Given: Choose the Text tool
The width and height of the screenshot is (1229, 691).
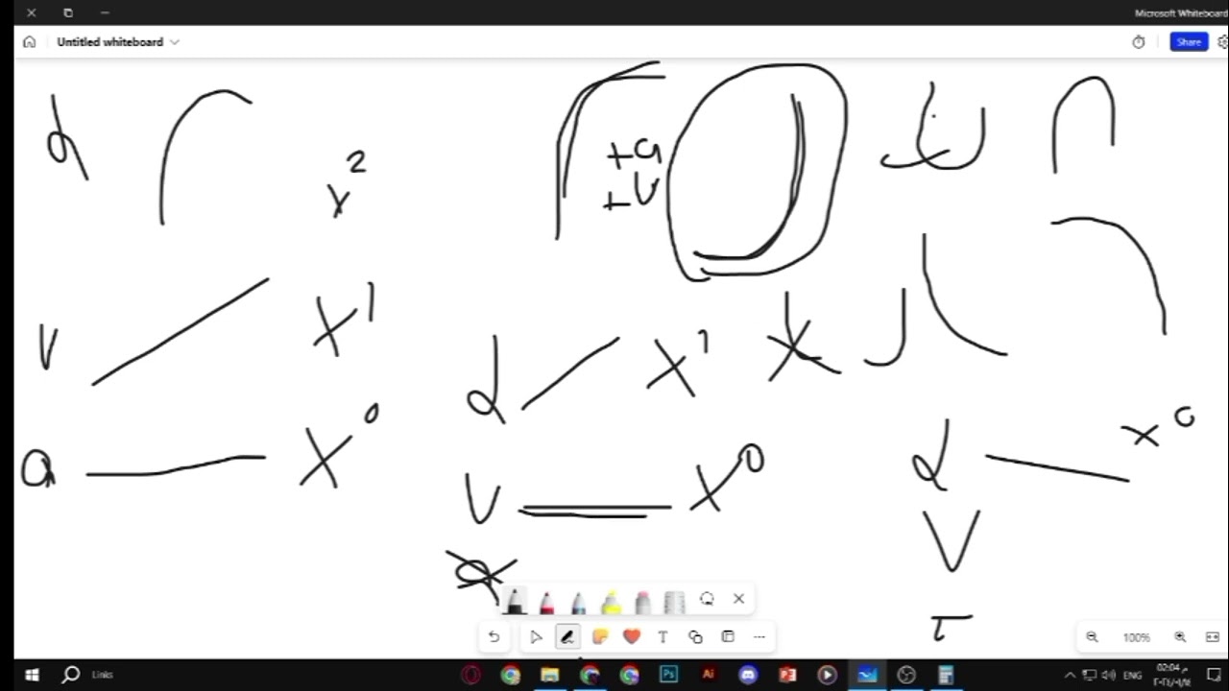Looking at the screenshot, I should click(x=663, y=636).
